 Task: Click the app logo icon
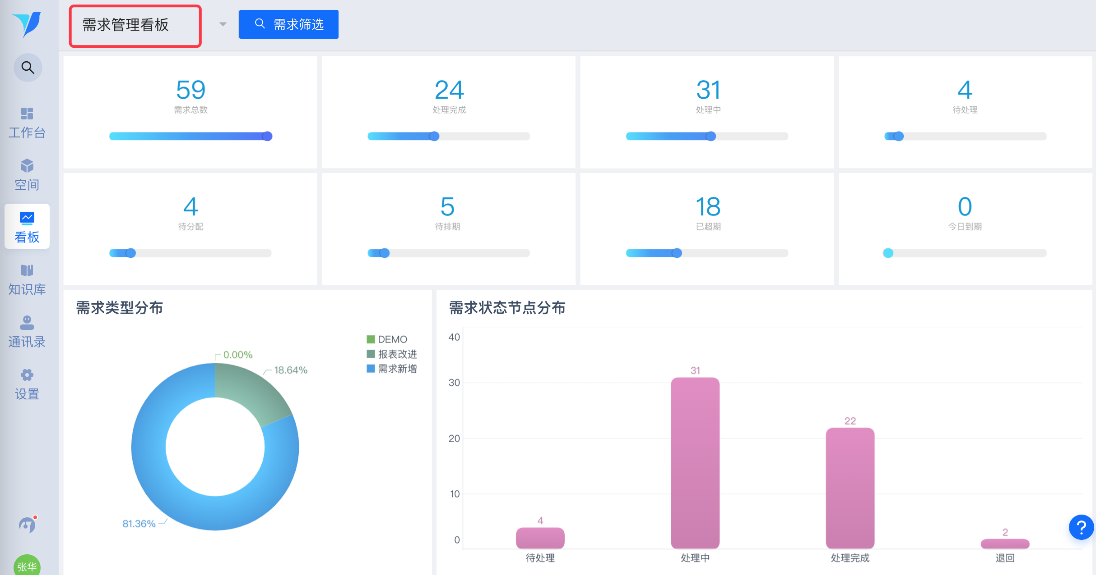[27, 24]
